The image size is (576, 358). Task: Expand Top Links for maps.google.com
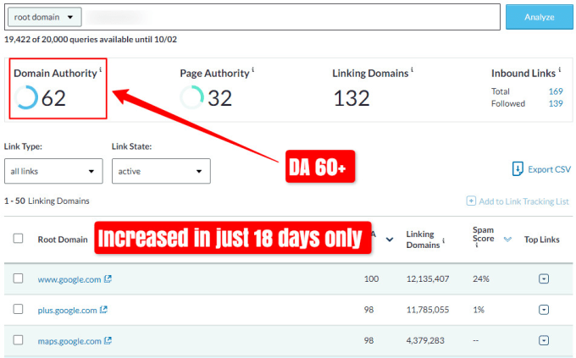[544, 340]
